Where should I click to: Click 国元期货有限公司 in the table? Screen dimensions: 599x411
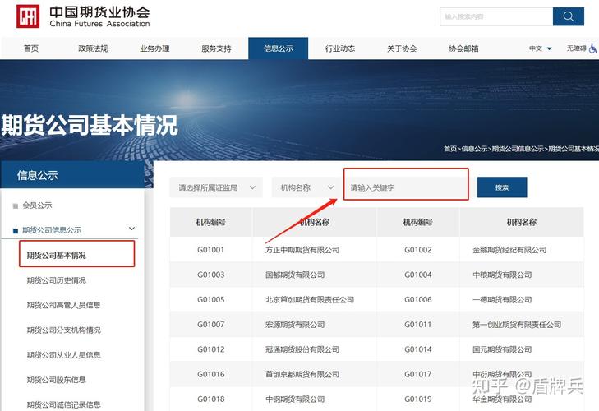pos(502,349)
